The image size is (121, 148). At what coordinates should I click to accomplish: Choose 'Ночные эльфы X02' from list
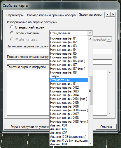point(69,88)
